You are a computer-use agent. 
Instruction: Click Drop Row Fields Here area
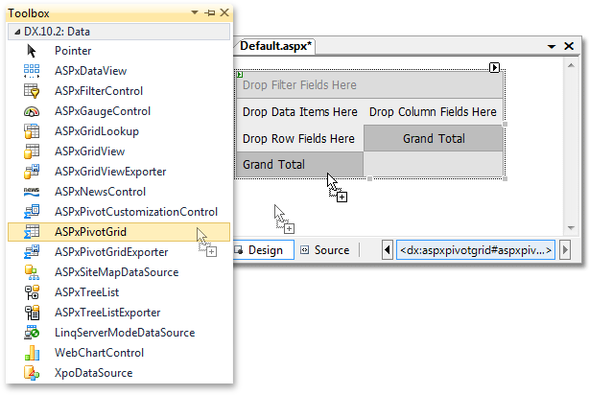(x=299, y=139)
